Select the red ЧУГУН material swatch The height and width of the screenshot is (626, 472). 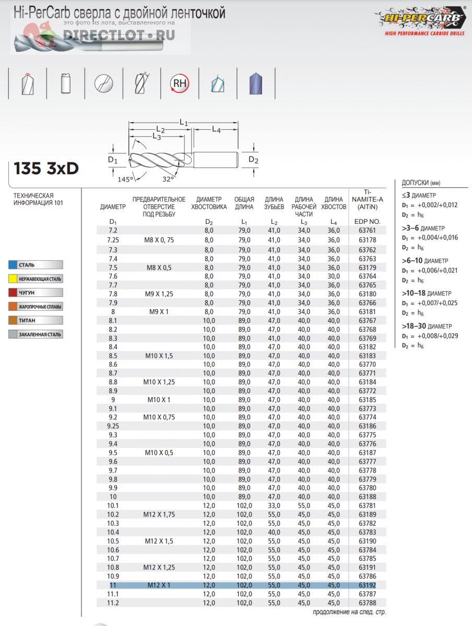tap(14, 293)
